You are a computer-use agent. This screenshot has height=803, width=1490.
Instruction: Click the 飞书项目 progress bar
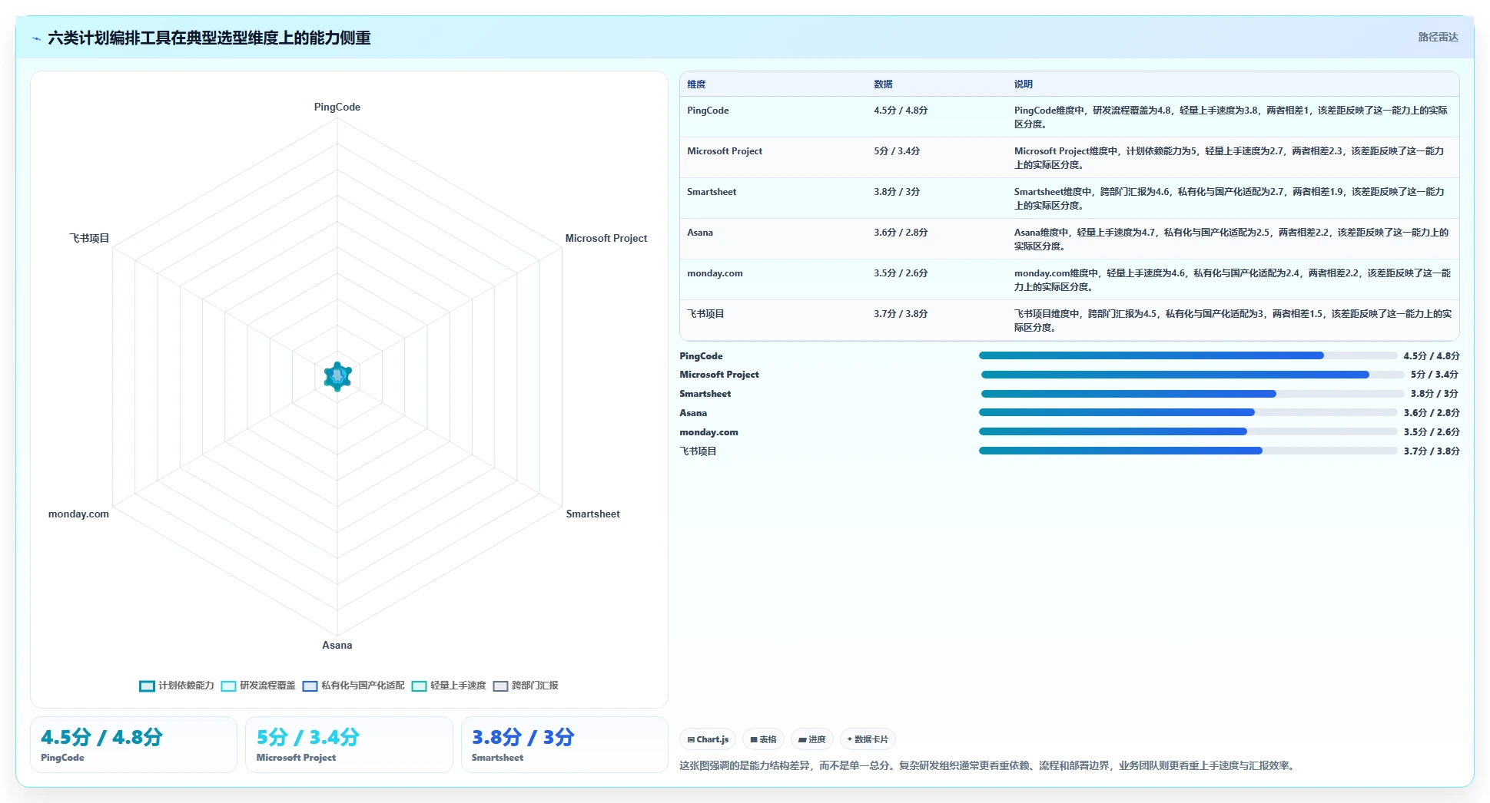click(1188, 451)
